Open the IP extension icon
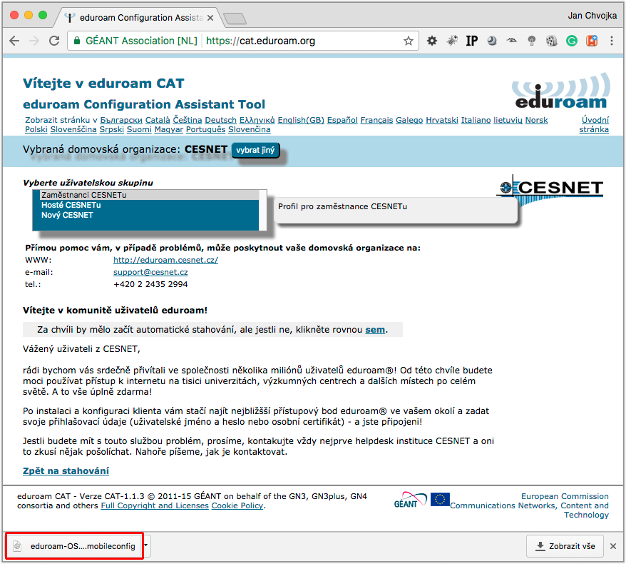The width and height of the screenshot is (626, 564). coord(472,41)
